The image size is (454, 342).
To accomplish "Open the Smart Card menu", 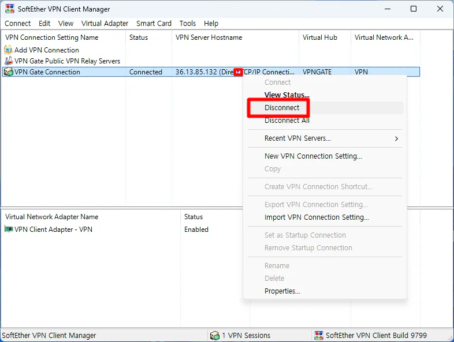I will (x=154, y=24).
